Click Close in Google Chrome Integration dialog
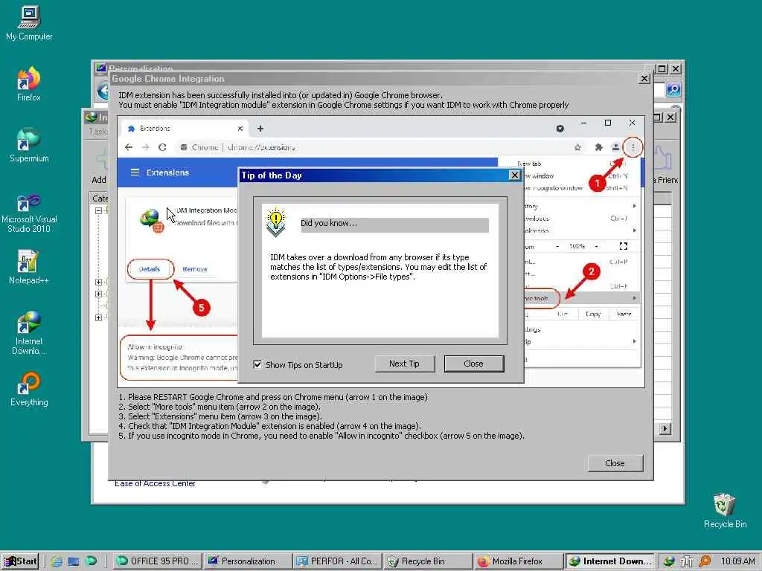Screen dimensions: 762x571 [615, 463]
